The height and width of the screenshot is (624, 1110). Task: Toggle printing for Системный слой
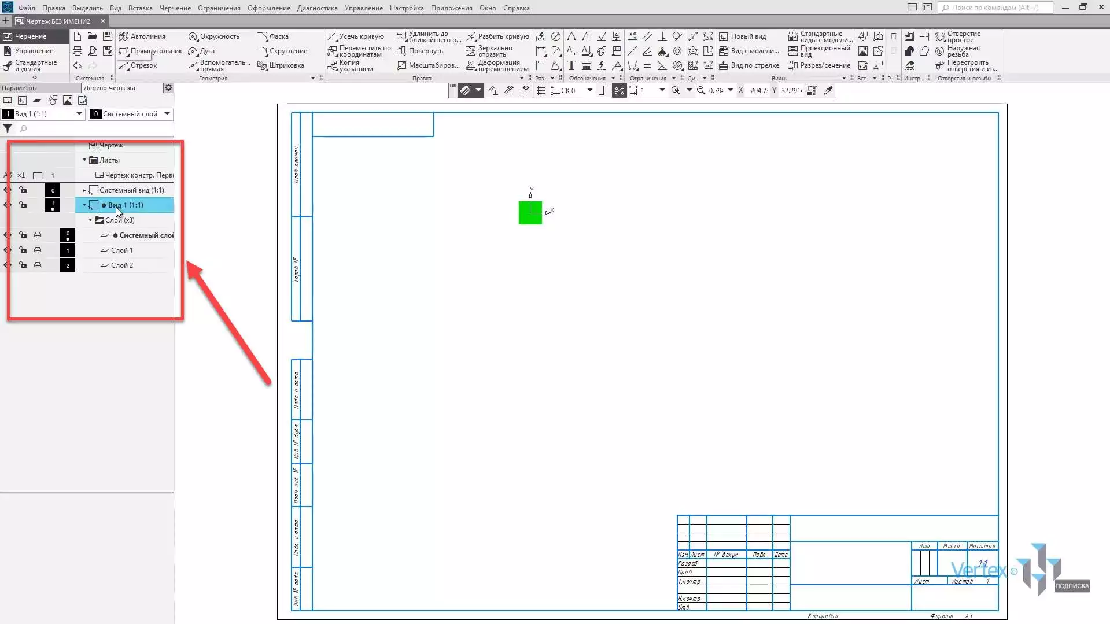[38, 235]
